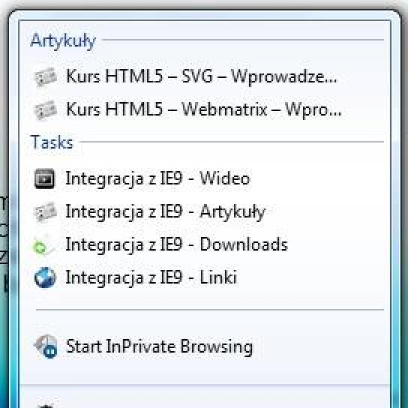Viewport: 408px width, 408px height.
Task: Click article icon beside Webmatrix course entry
Action: point(45,110)
